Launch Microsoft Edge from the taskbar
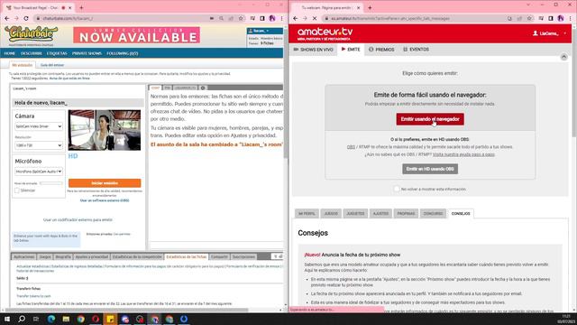This screenshot has width=577, height=325. [x=51, y=319]
